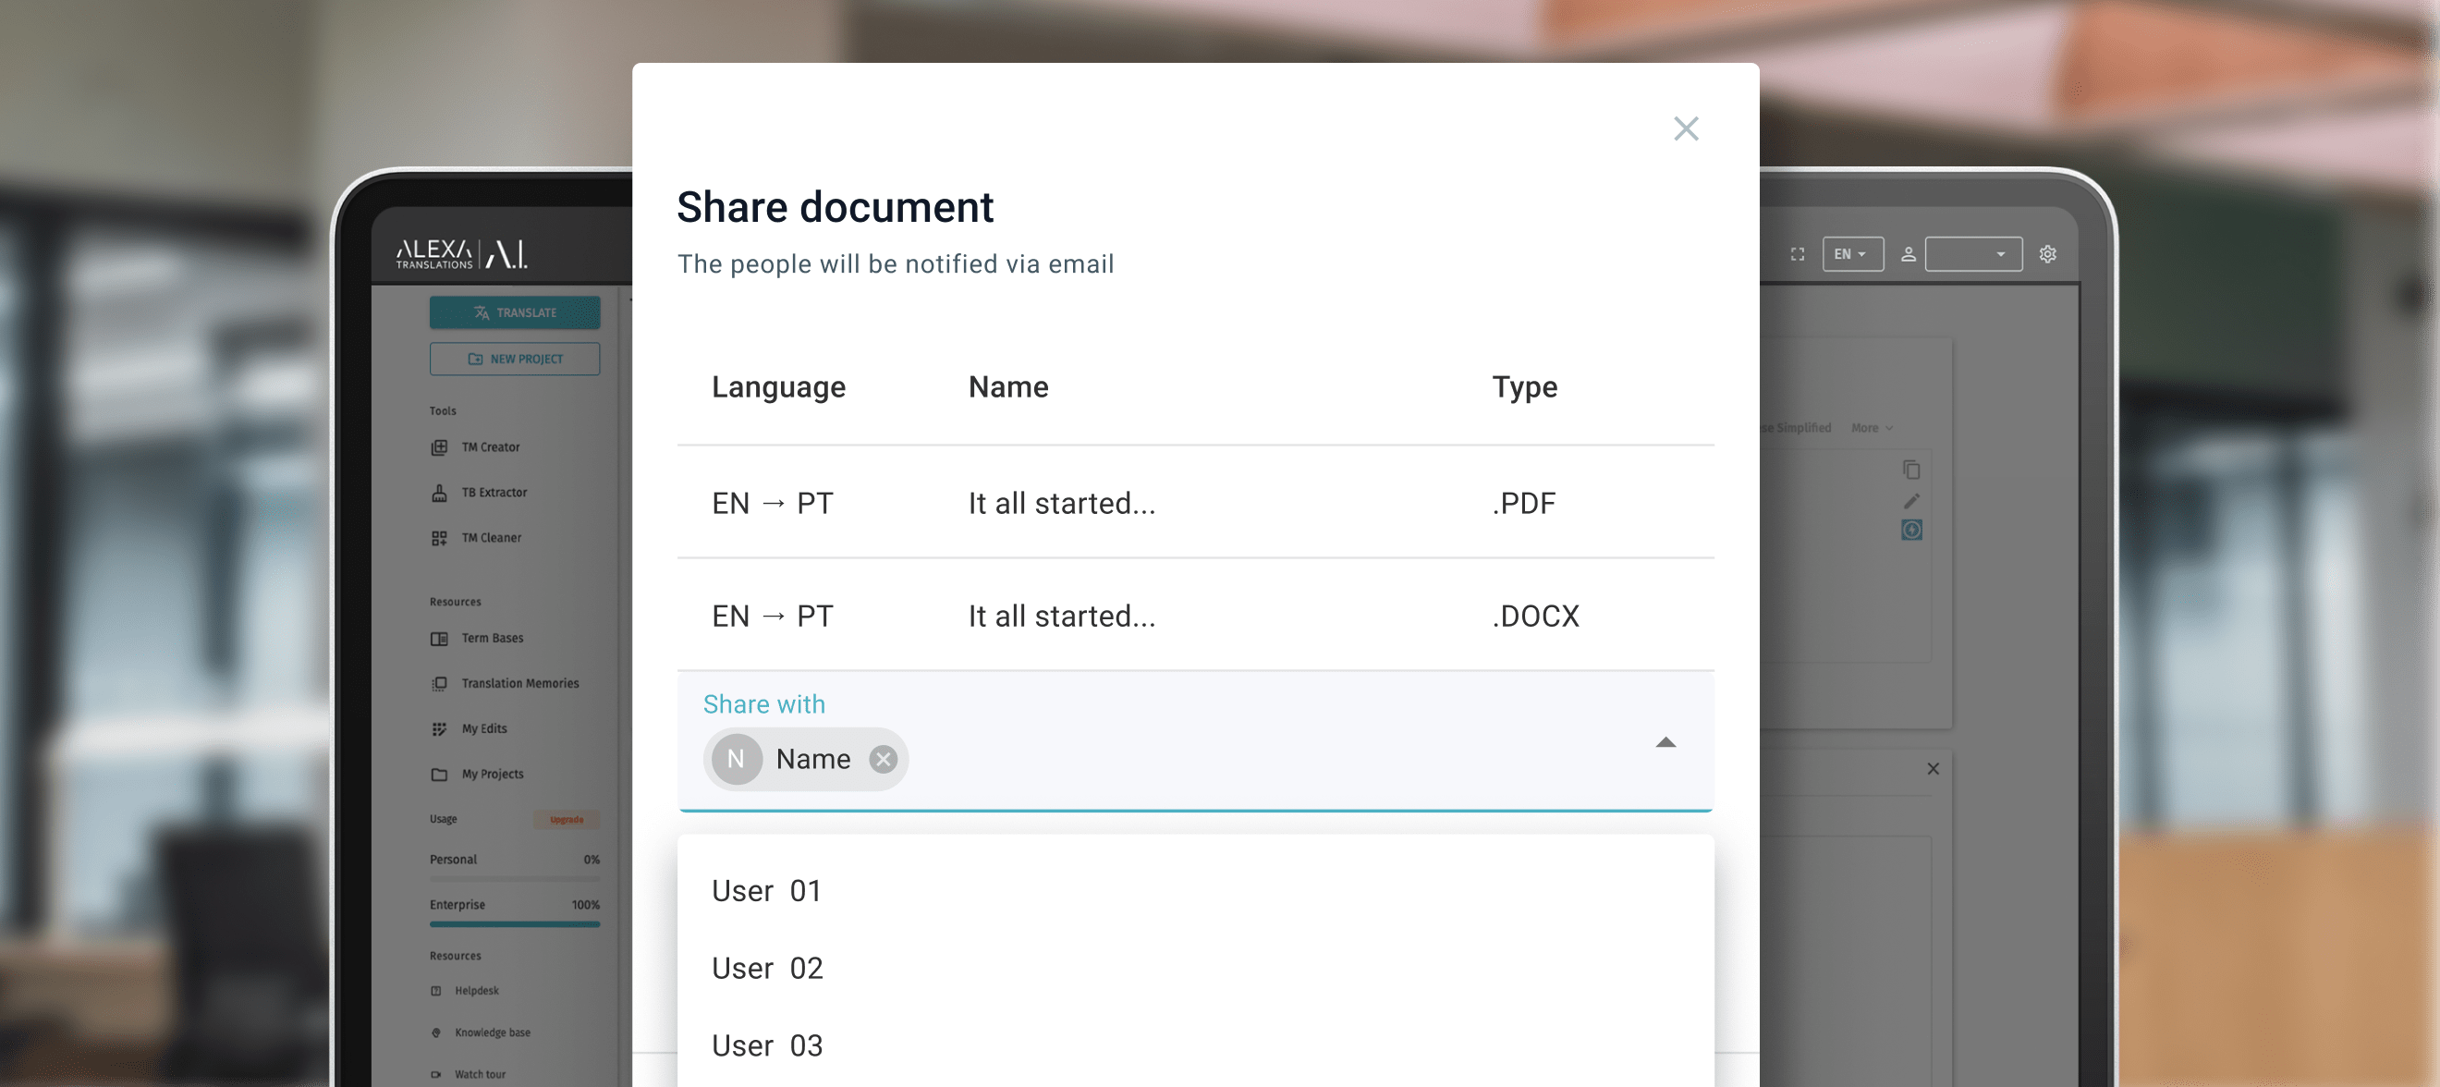Image resolution: width=2440 pixels, height=1087 pixels.
Task: Open the EN language dropdown
Action: [1852, 254]
